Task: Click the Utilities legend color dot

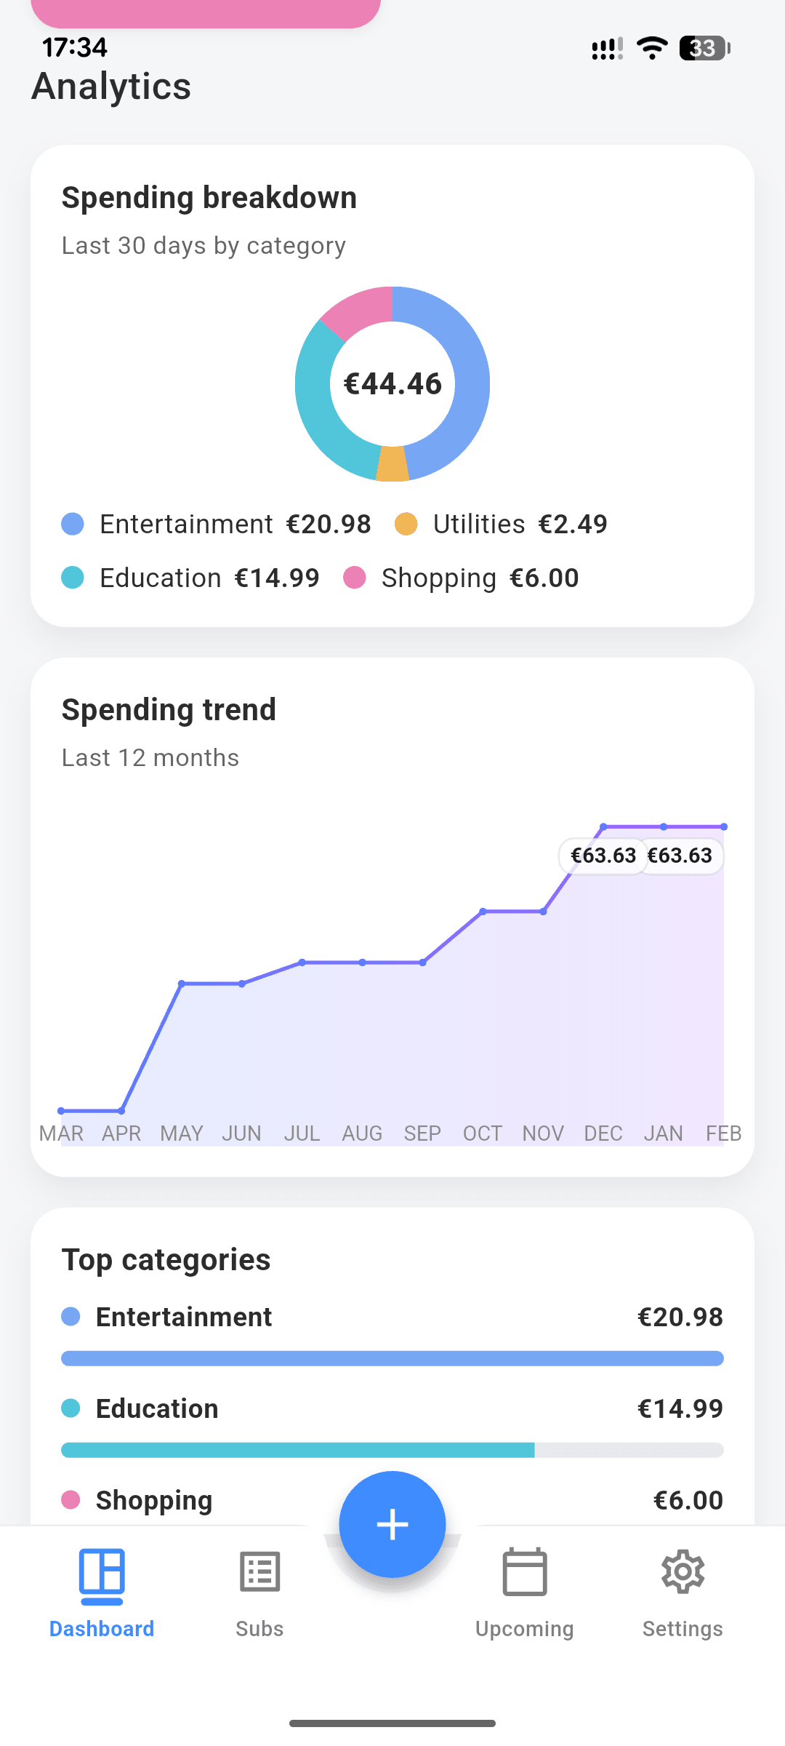Action: coord(406,524)
